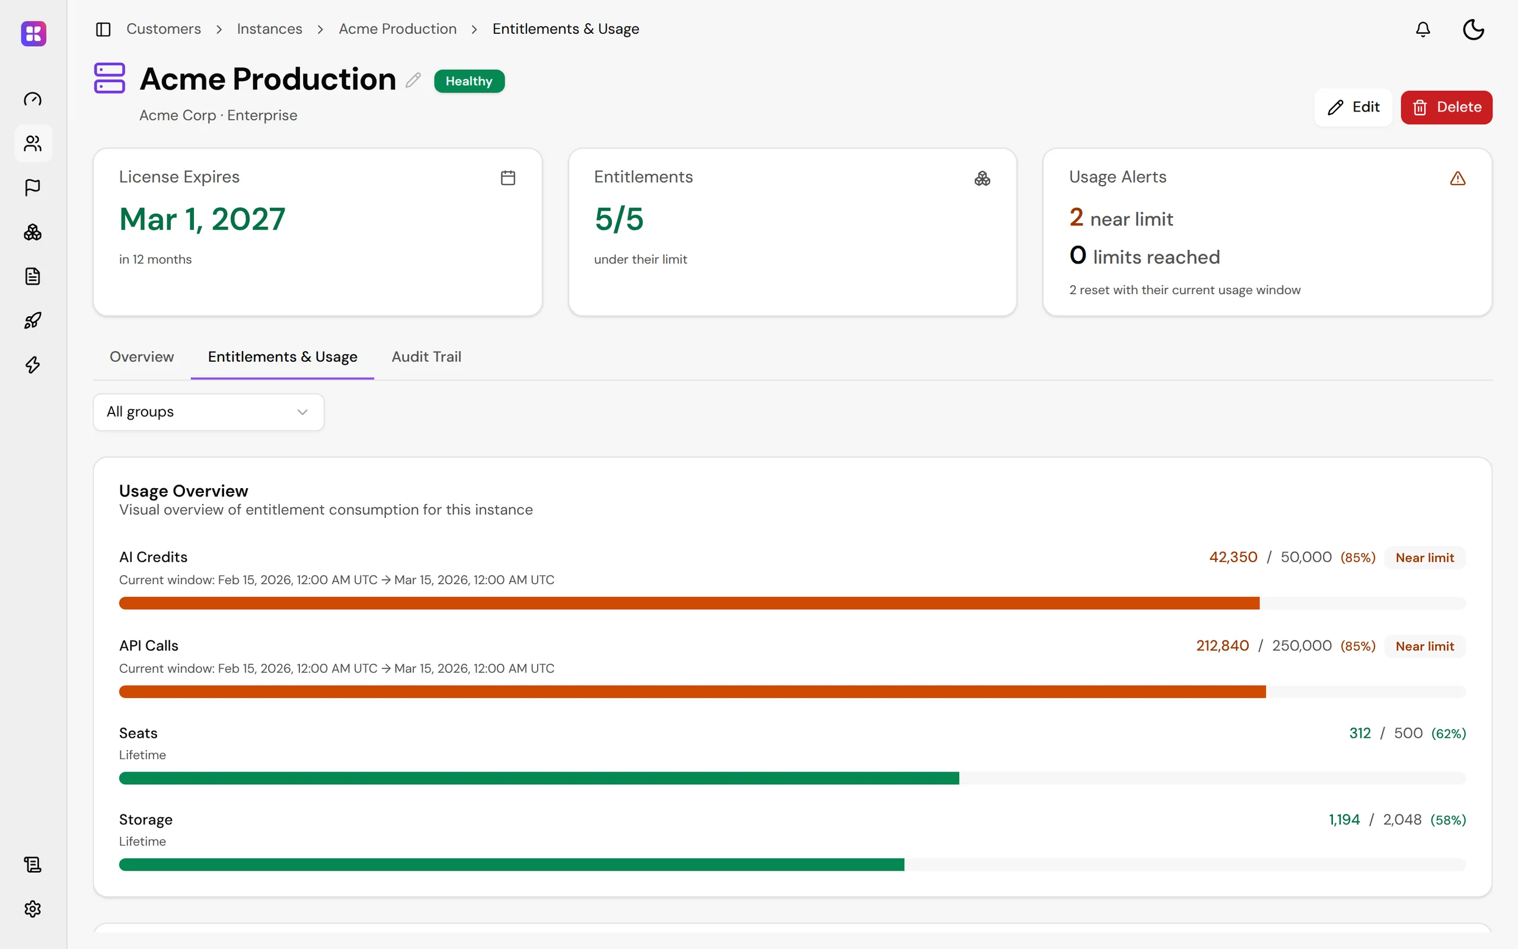Click the 212,840 API Calls usage value
1518x949 pixels.
tap(1222, 646)
